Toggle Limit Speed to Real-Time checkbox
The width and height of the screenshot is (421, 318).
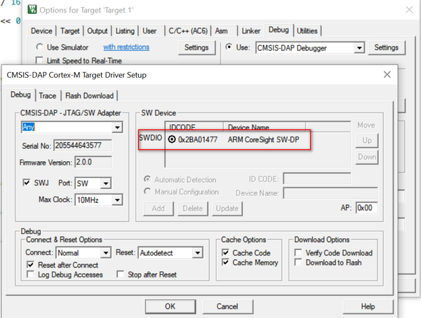39,60
